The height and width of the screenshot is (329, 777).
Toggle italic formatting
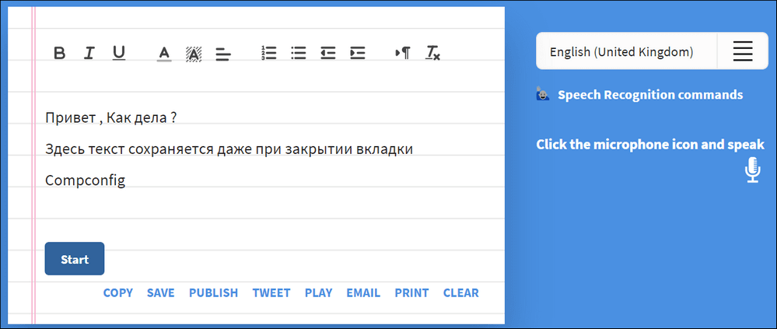click(x=89, y=53)
